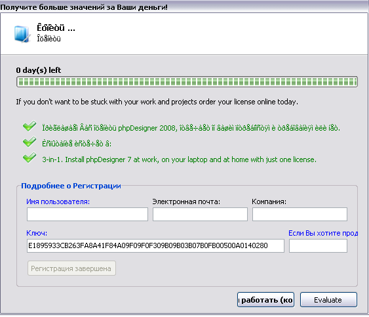
Task: Click the Регистрация завершена button
Action: (x=71, y=268)
